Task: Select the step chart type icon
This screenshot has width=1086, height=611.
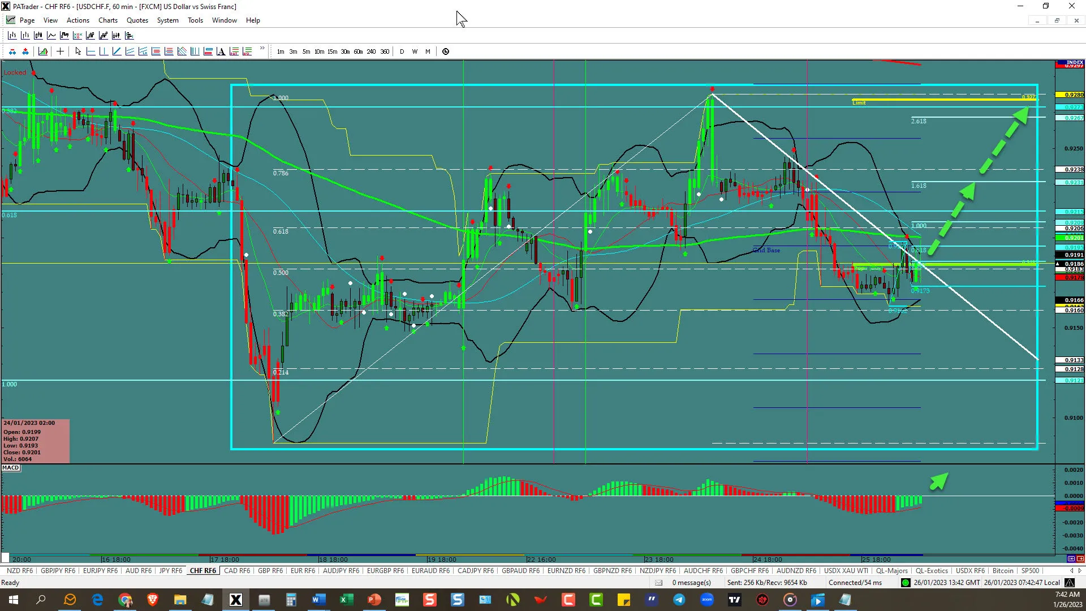Action: pos(64,36)
